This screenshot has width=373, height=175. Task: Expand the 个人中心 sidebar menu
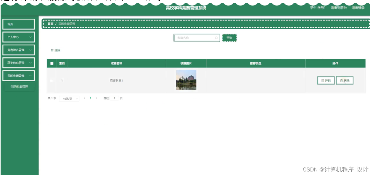click(18, 37)
